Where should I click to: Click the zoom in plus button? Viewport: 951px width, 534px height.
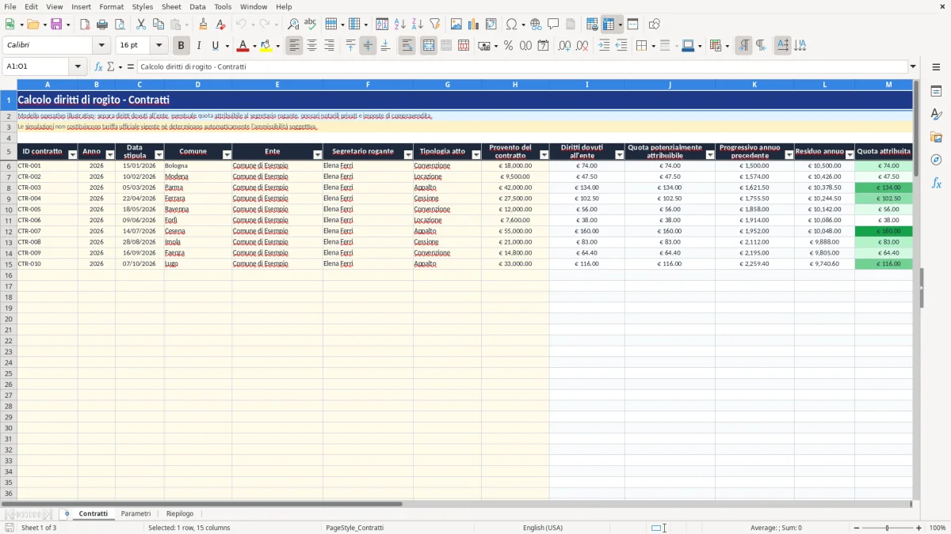click(x=919, y=528)
